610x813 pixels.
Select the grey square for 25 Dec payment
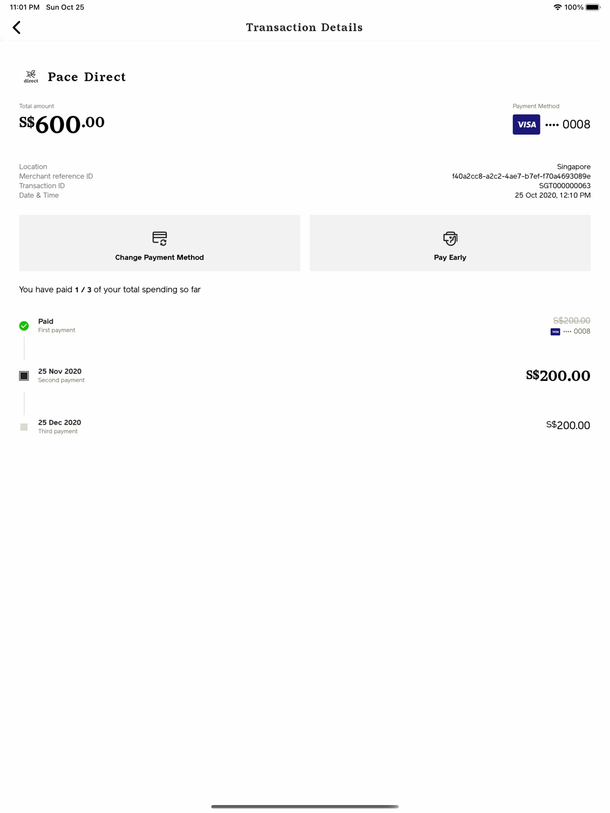click(x=24, y=427)
